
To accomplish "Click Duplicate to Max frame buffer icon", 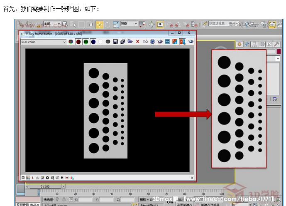I will coord(145,42).
